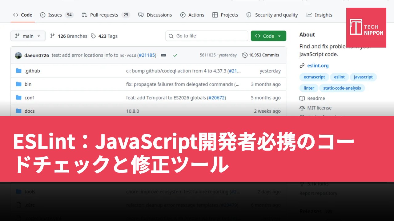Click the tag icon beside 423 Tags
This screenshot has height=221, width=394.
click(x=93, y=36)
